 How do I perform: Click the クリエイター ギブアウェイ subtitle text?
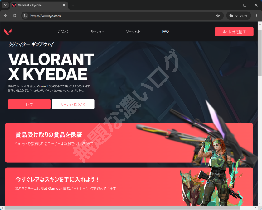coord(31,44)
